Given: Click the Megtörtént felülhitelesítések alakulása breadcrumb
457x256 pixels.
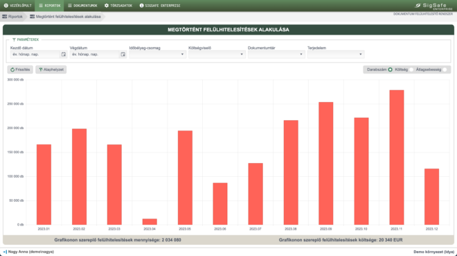Looking at the screenshot, I should (x=65, y=17).
